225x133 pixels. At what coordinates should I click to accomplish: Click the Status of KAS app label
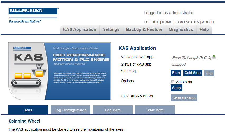click(x=136, y=65)
